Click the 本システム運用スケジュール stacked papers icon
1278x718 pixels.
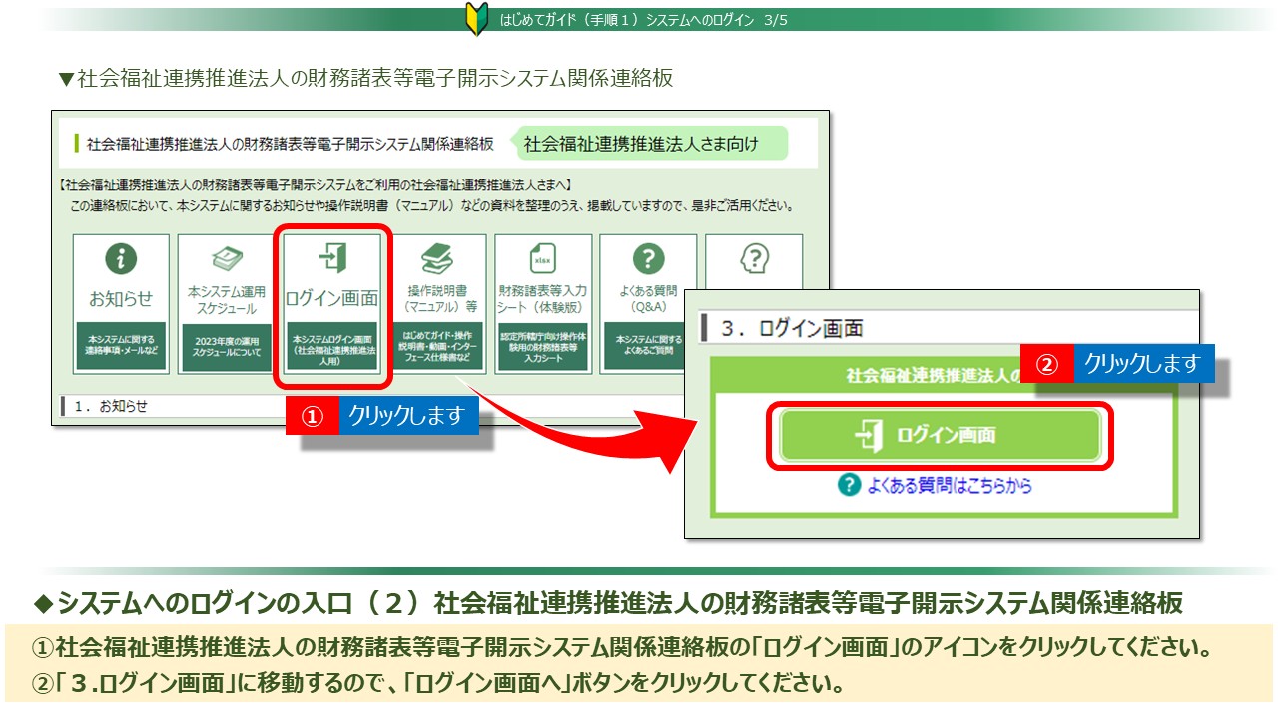click(227, 258)
